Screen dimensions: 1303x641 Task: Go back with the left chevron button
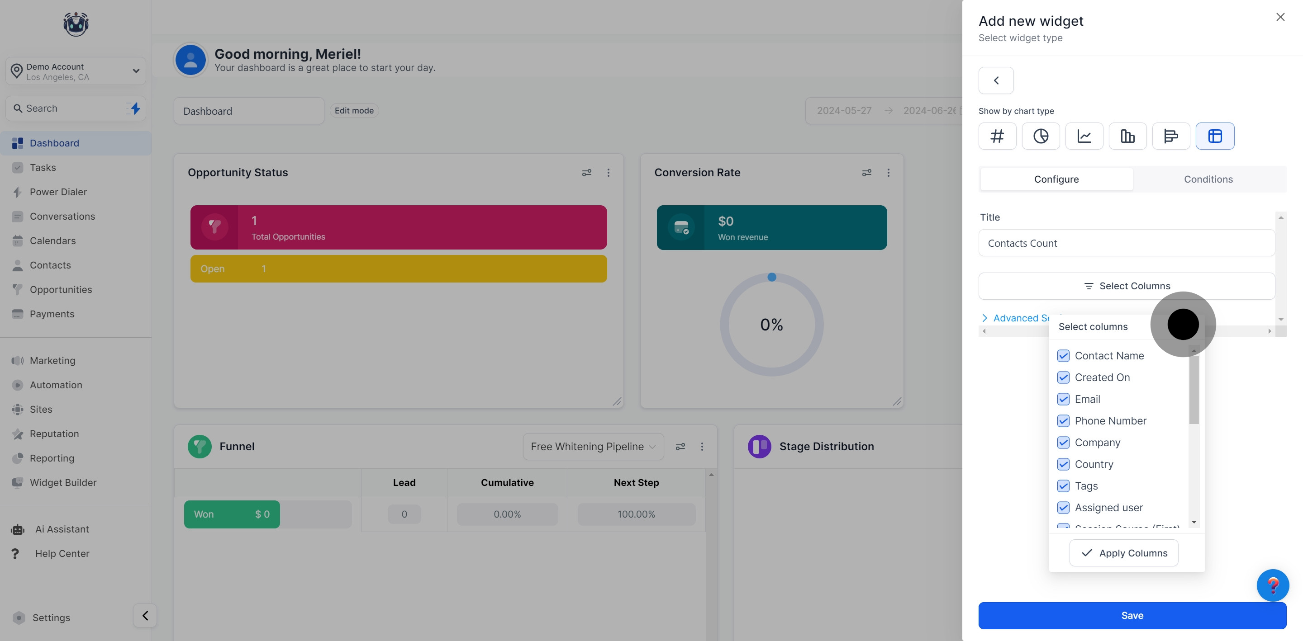(995, 80)
